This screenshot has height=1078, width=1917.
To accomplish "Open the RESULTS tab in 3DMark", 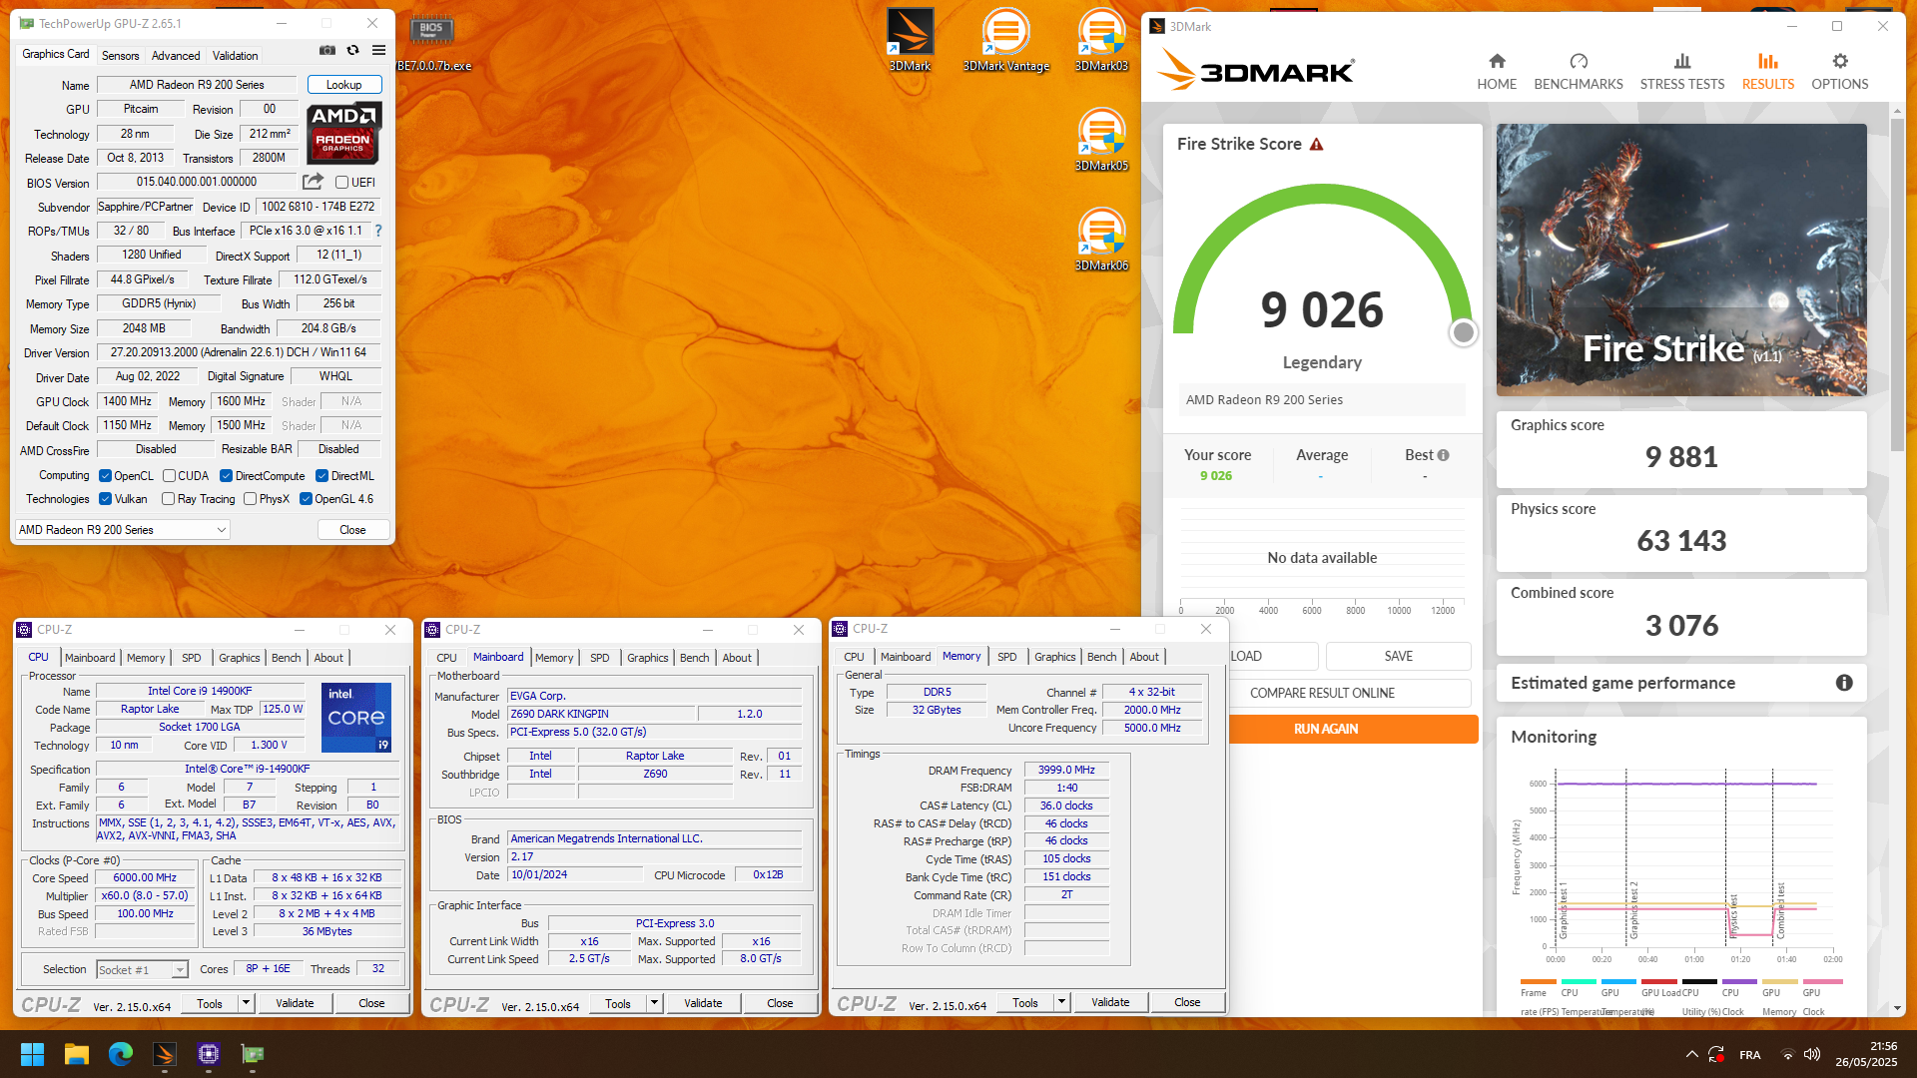I will (x=1768, y=72).
